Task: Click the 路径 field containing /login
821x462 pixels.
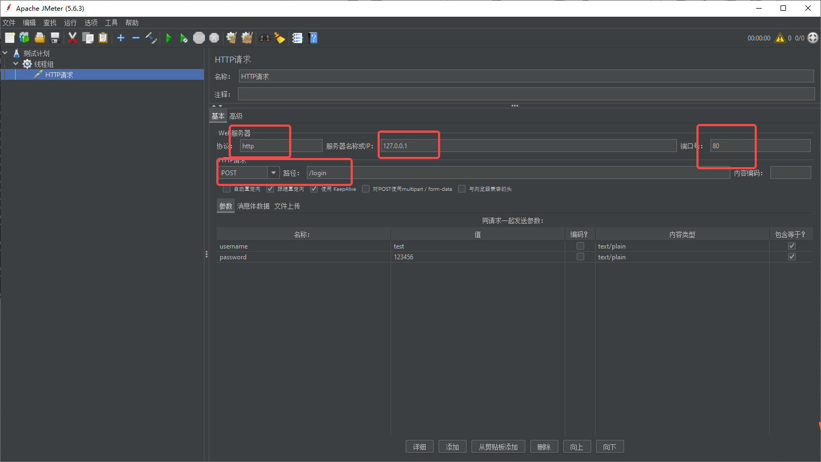Action: (518, 173)
